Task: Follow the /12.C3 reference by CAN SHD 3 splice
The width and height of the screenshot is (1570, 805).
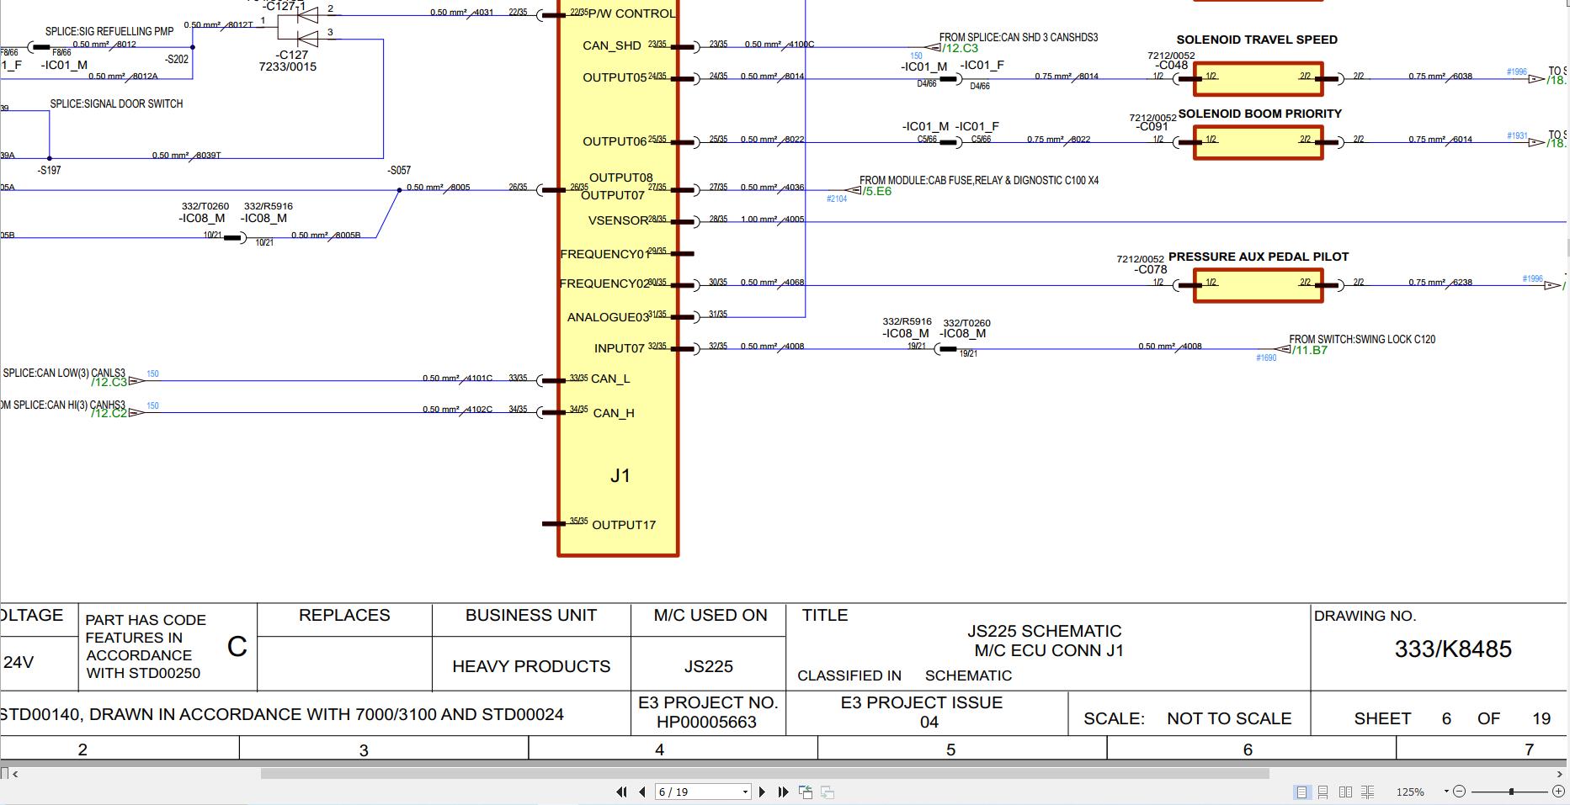Action: (x=961, y=49)
